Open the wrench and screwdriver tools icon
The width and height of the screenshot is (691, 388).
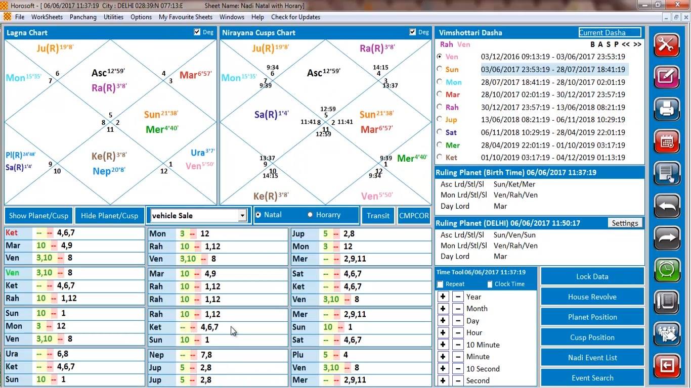click(667, 45)
